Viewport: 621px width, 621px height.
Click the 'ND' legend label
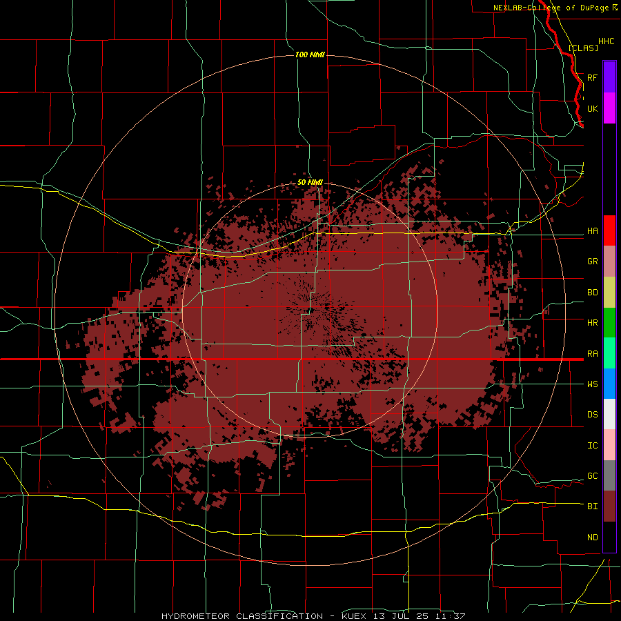click(x=592, y=538)
